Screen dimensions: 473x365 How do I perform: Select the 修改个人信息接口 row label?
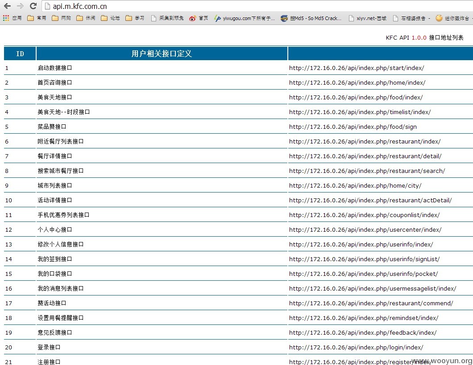[60, 244]
